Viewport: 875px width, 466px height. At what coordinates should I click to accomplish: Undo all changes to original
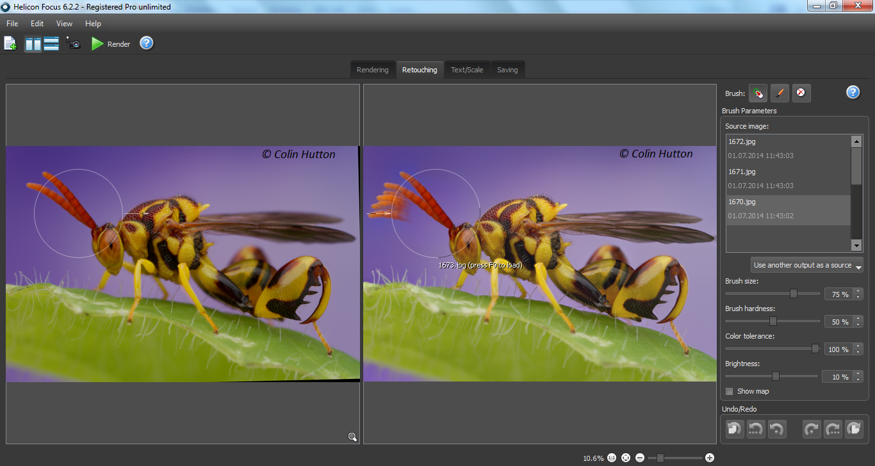pos(735,429)
